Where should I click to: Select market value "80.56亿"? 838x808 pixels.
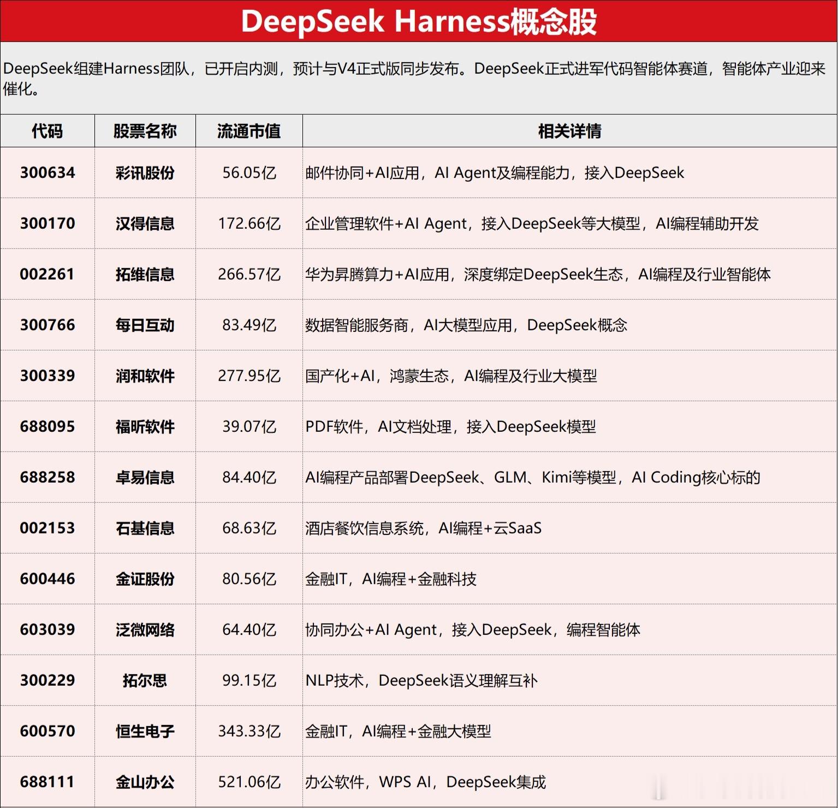pos(249,579)
